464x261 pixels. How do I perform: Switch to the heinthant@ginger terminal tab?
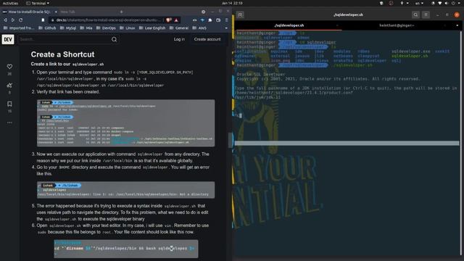(397, 25)
